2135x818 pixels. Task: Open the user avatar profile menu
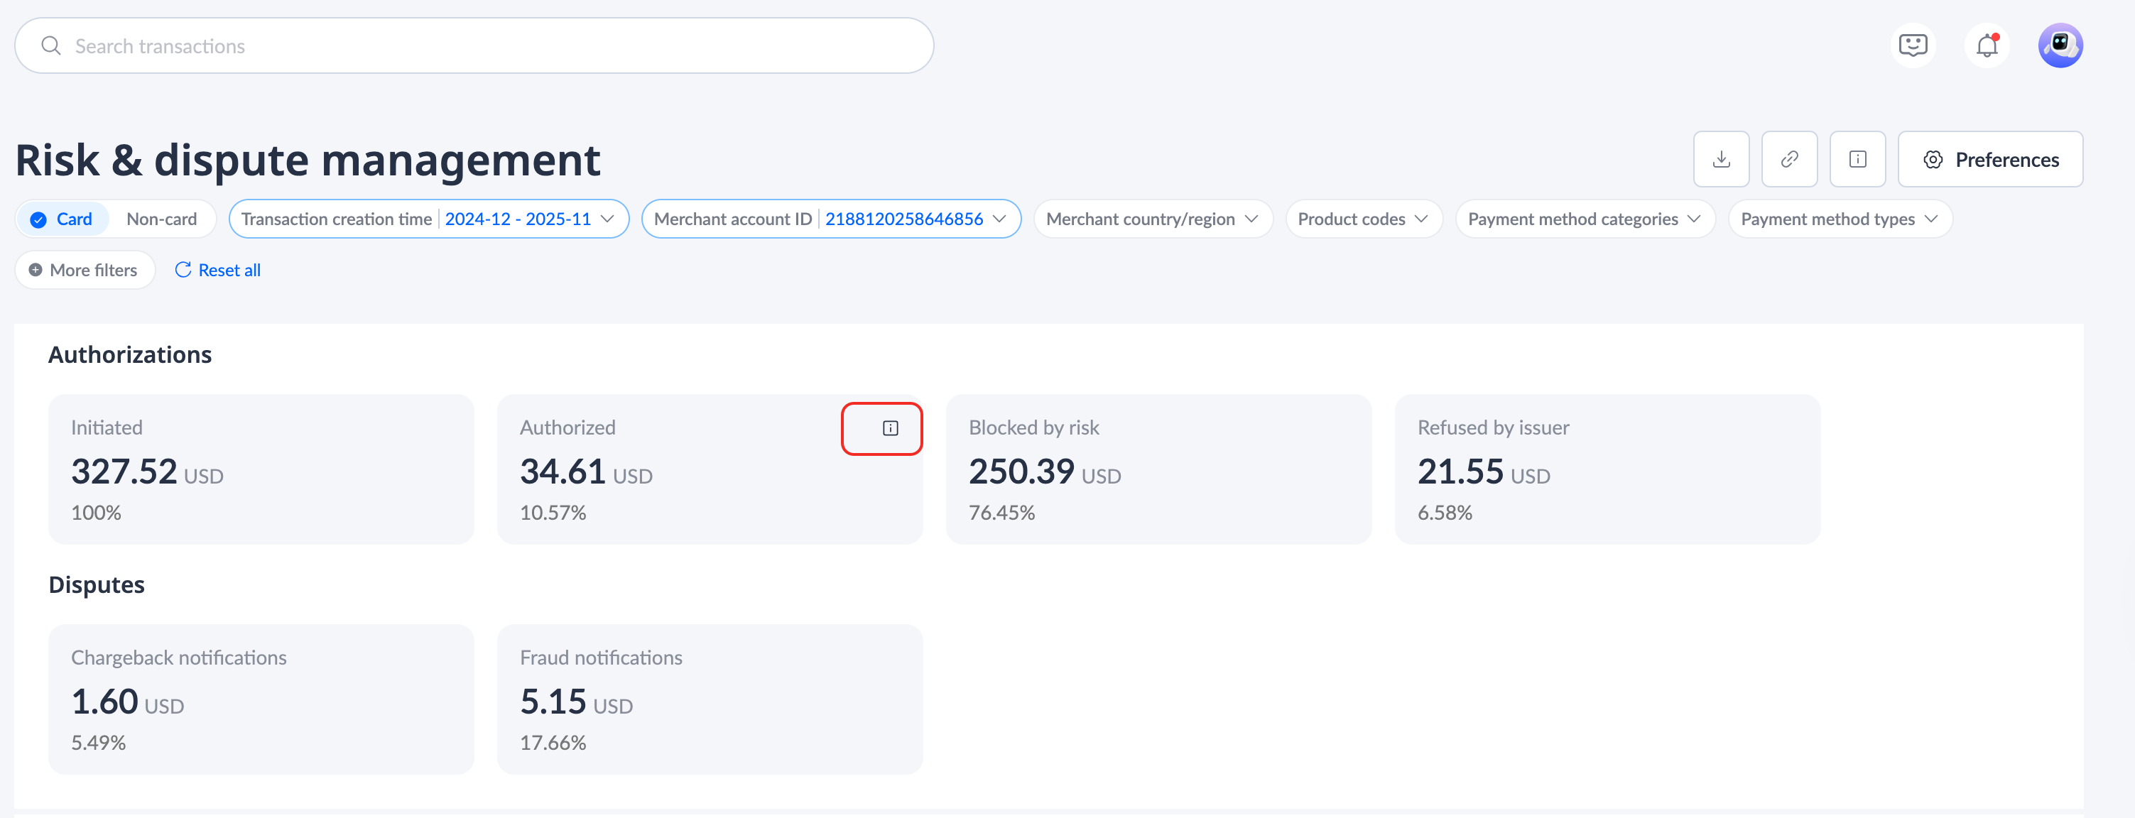2060,45
